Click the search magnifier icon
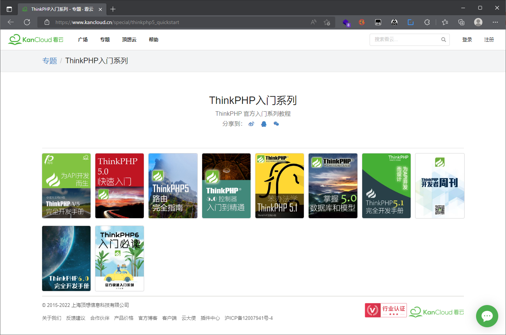Viewport: 506px width, 335px height. pyautogui.click(x=443, y=40)
